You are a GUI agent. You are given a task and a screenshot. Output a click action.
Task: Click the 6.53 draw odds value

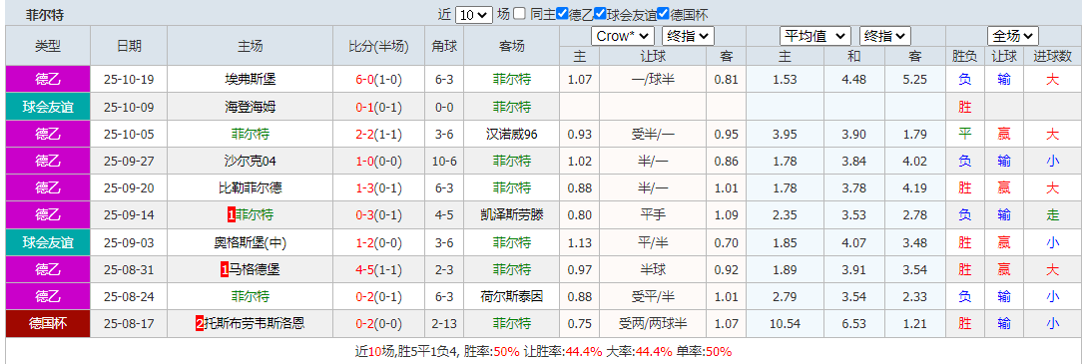tap(854, 322)
